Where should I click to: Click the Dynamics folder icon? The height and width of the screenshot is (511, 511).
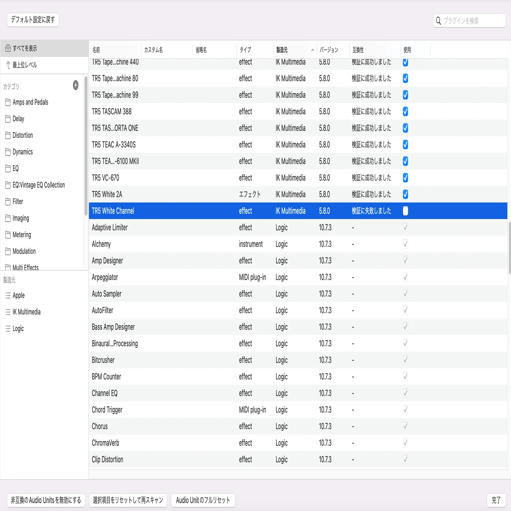(8, 152)
